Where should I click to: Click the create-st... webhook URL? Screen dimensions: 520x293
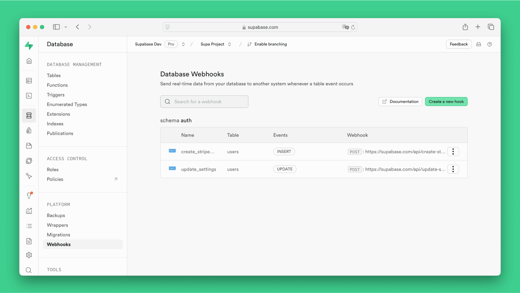[x=405, y=152]
